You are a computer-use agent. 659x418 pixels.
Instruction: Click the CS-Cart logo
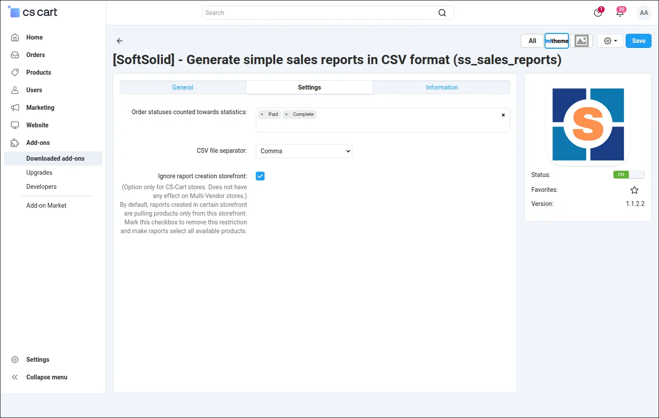tap(33, 12)
